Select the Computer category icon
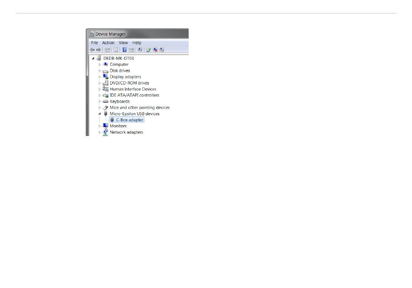 (x=106, y=64)
